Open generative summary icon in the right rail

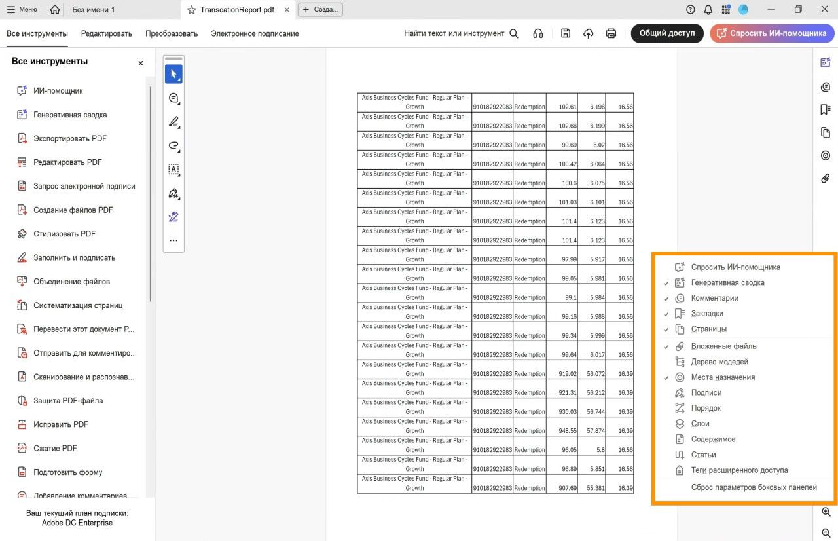(x=826, y=63)
